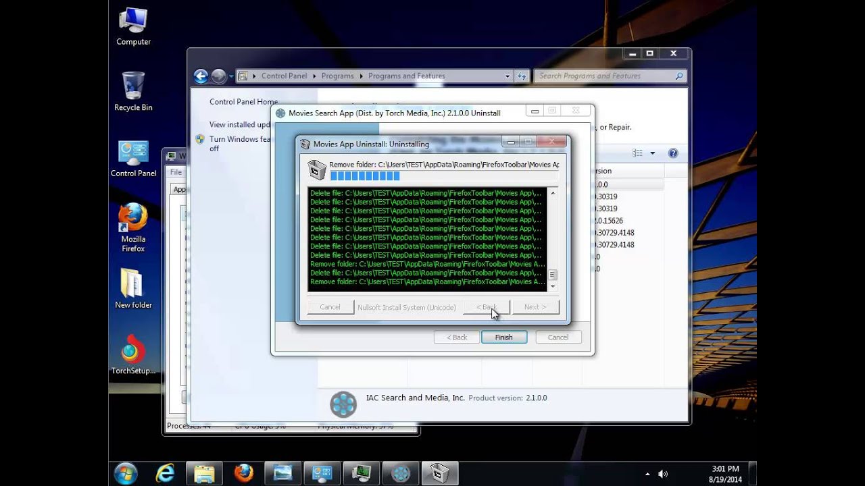
Task: Click Cancel in Movies App Uninstall dialog
Action: 330,307
